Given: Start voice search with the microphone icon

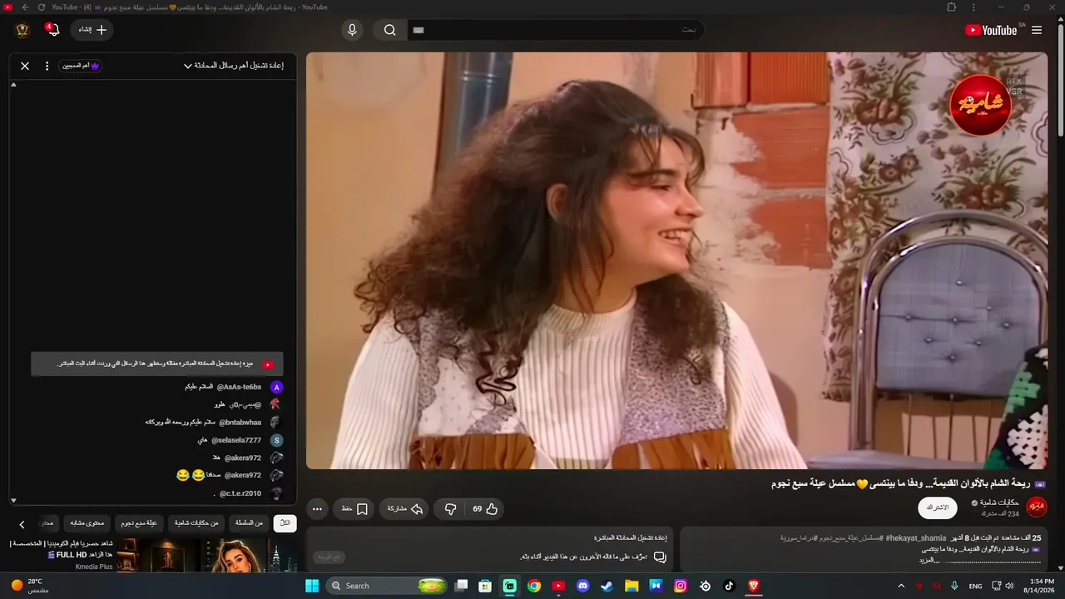Looking at the screenshot, I should tap(352, 30).
